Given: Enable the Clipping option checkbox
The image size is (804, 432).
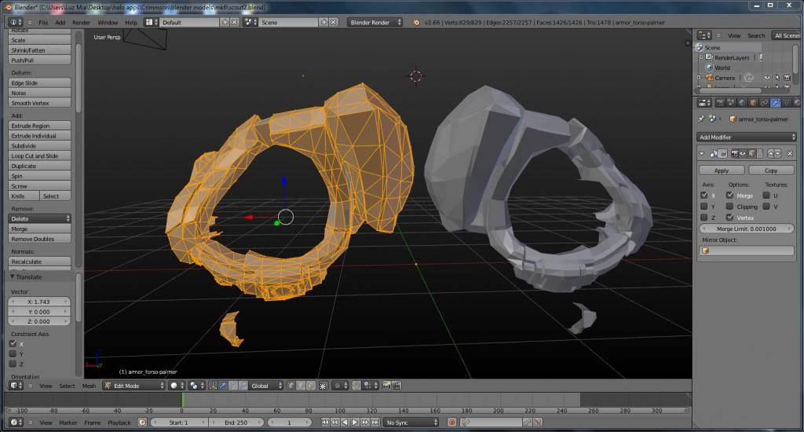Looking at the screenshot, I should (729, 207).
